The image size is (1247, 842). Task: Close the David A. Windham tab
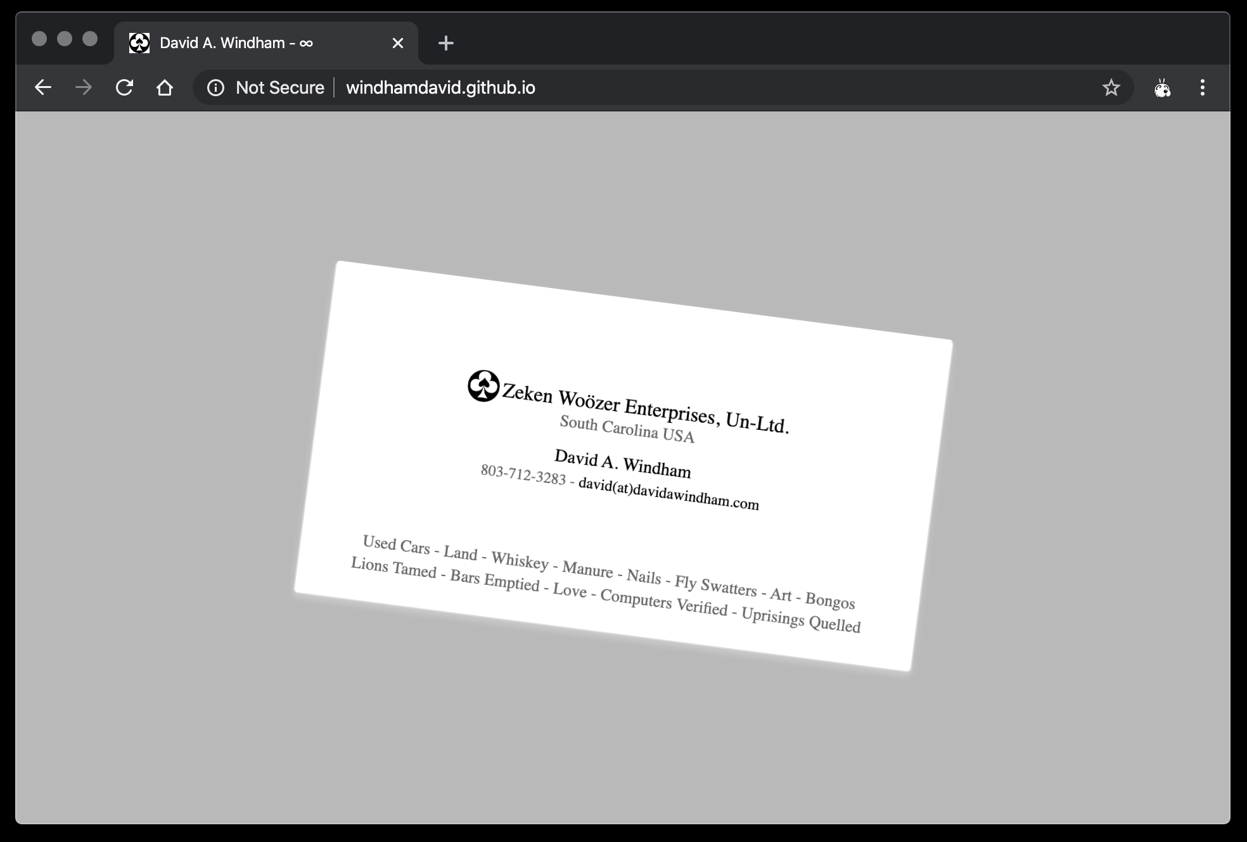[398, 43]
